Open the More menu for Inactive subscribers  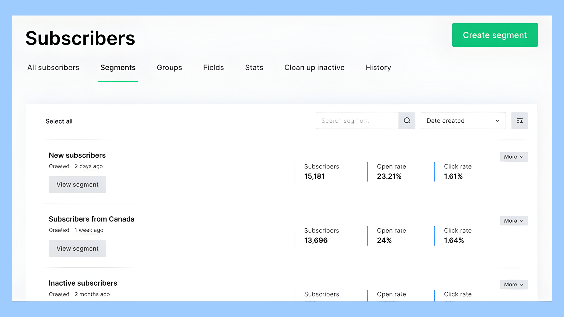(x=513, y=284)
